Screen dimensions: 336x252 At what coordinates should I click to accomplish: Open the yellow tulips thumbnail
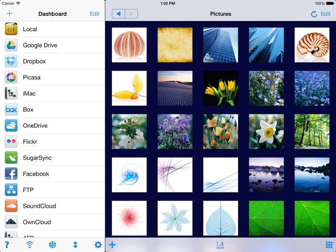[221, 88]
